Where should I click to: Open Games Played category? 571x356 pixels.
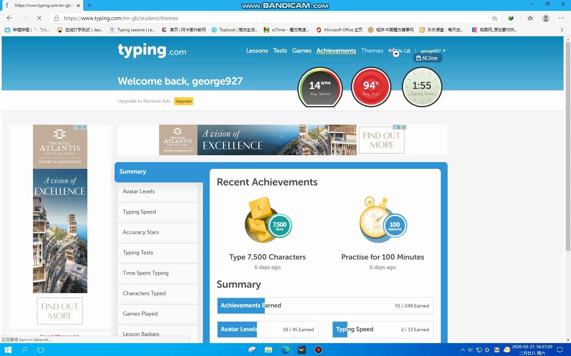(x=158, y=314)
